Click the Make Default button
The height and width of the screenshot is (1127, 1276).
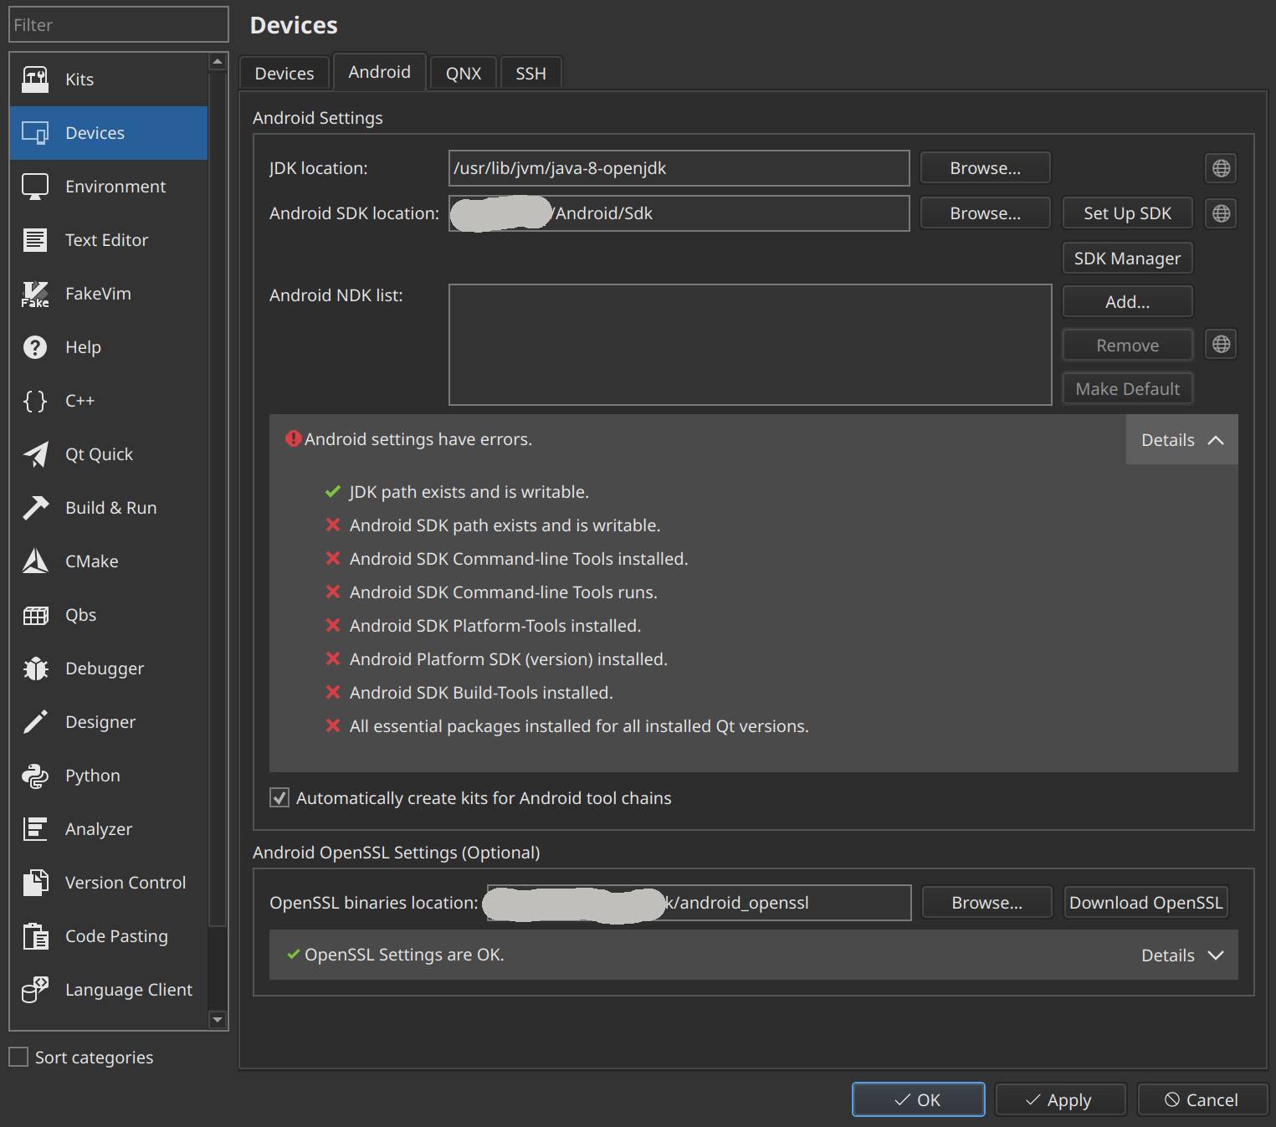(x=1127, y=389)
